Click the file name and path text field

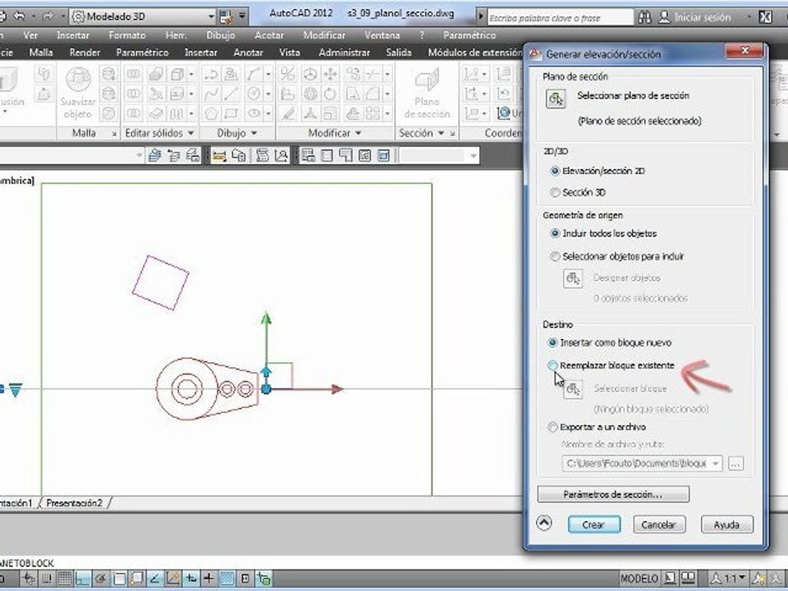tap(635, 463)
